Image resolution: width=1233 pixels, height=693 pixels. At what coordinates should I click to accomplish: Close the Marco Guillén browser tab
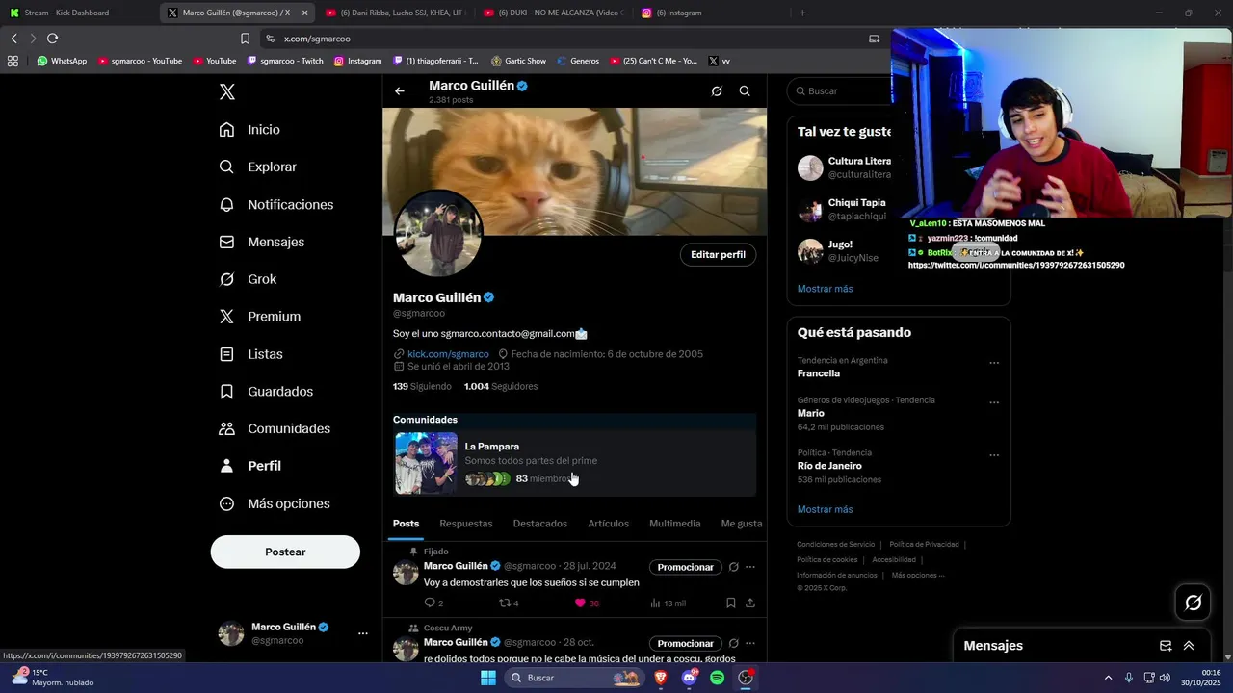[x=305, y=13]
